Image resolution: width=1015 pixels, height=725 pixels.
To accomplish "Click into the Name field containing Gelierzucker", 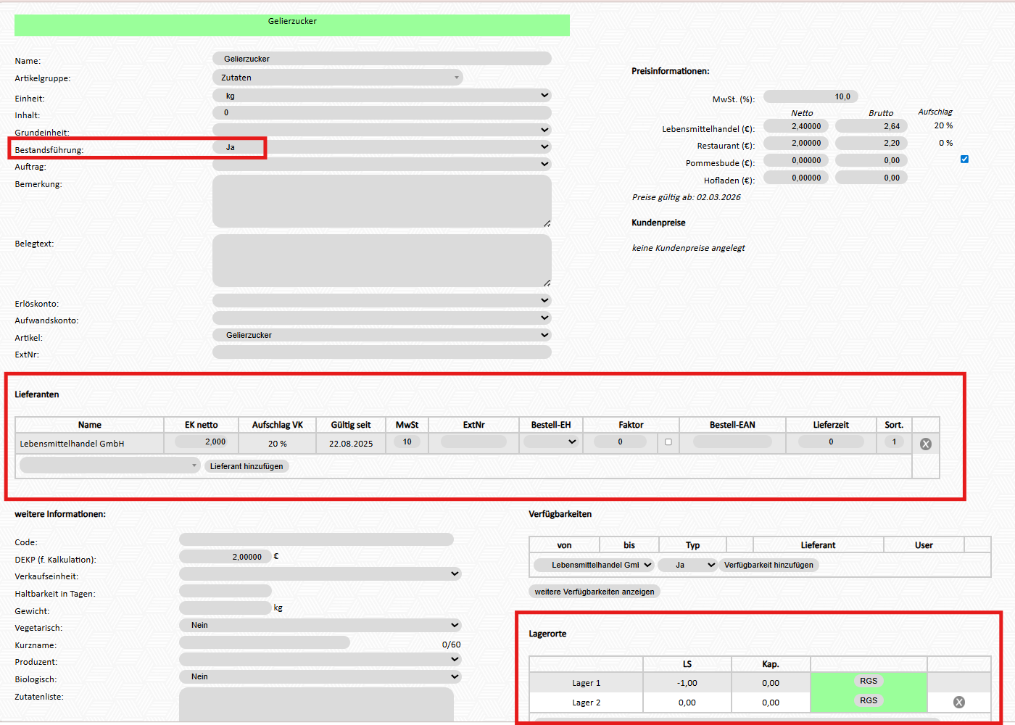I will (x=381, y=59).
